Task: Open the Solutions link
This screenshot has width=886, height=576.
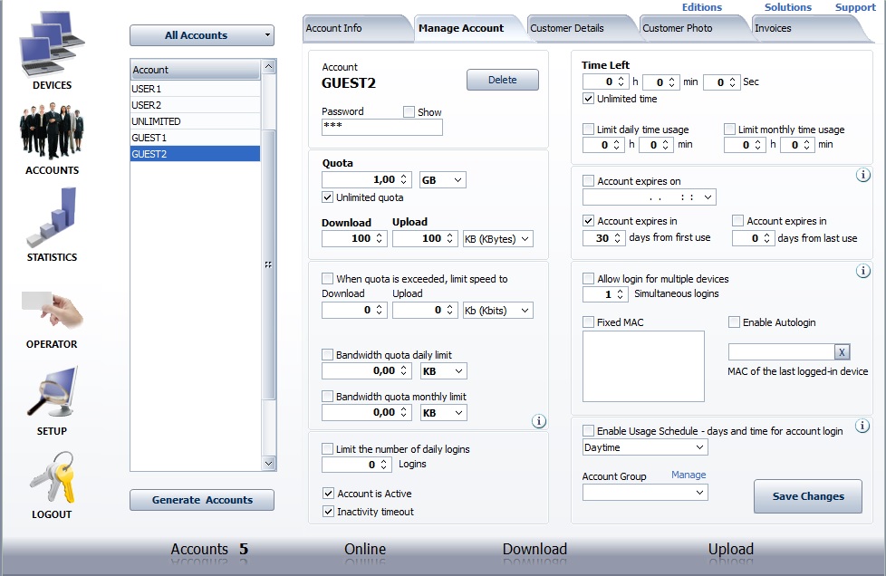Action: [787, 7]
